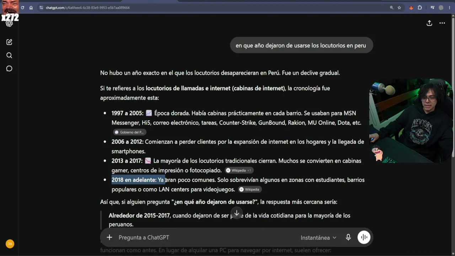This screenshot has width=455, height=256.
Task: Open the orange browser extension icon
Action: 411,7
